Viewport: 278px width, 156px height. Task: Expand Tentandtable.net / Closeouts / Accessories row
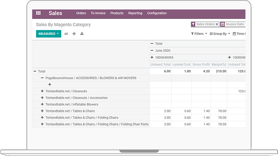[42, 98]
